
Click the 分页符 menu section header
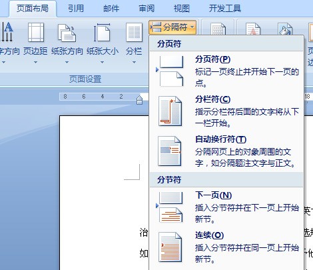[226, 43]
